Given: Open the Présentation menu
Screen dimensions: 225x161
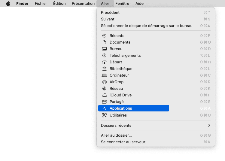Looking at the screenshot, I should 83,4.
